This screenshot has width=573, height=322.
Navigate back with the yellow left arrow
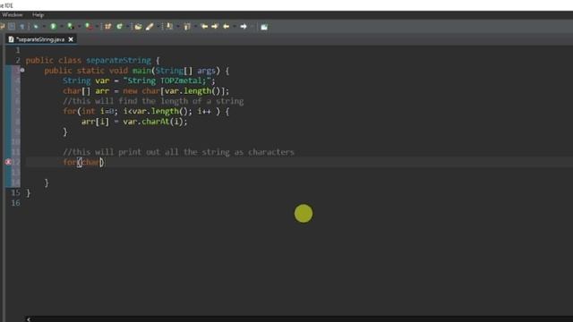tap(227, 26)
